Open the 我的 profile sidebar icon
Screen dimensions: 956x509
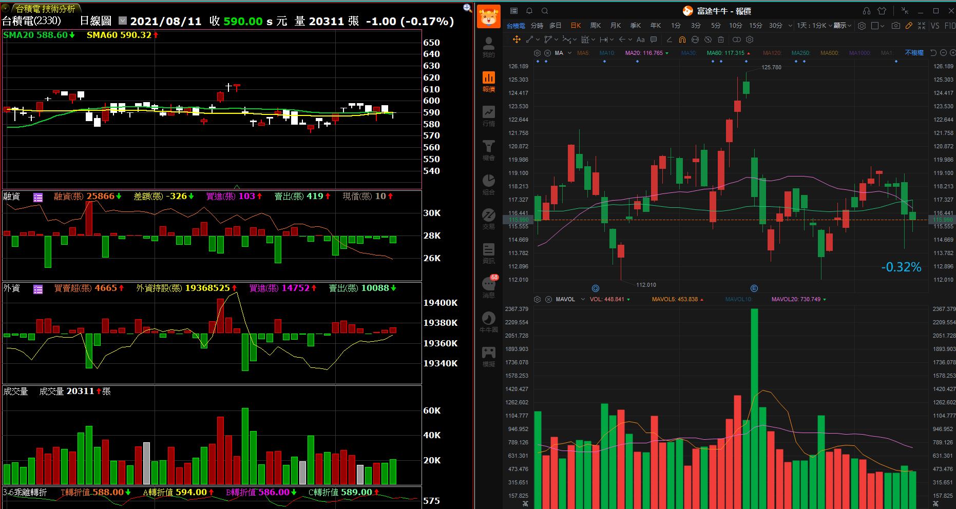(489, 47)
